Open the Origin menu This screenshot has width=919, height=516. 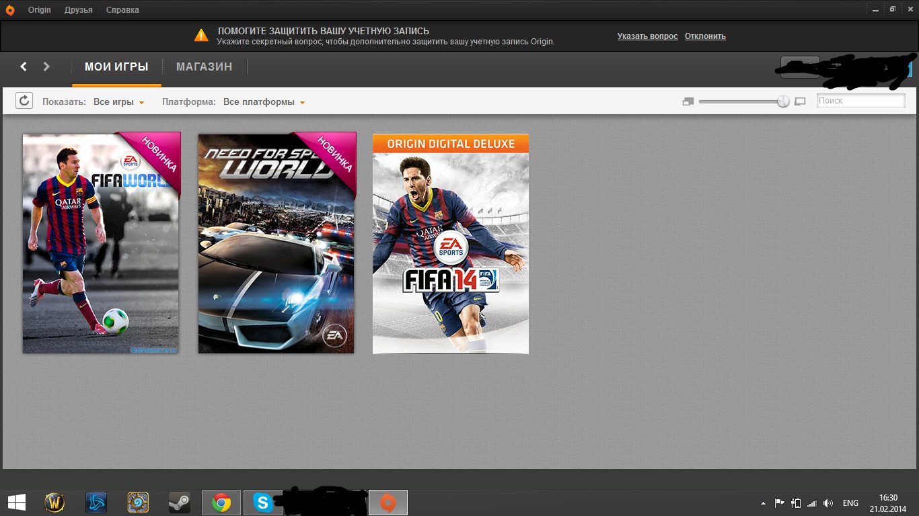(40, 10)
